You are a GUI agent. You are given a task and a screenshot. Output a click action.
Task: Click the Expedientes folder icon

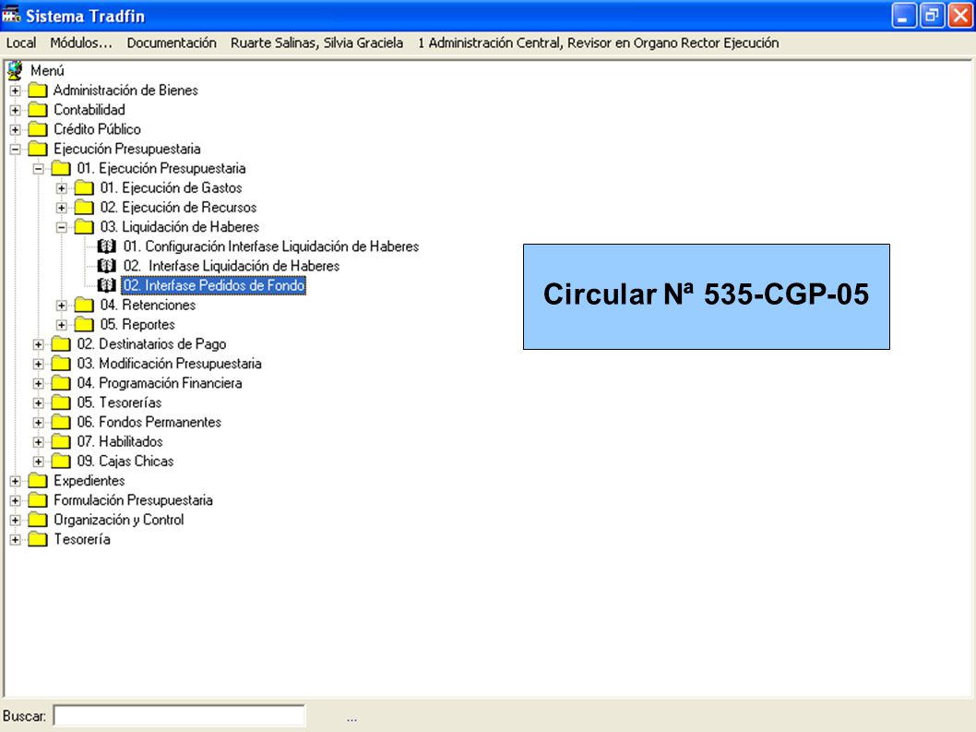click(38, 480)
